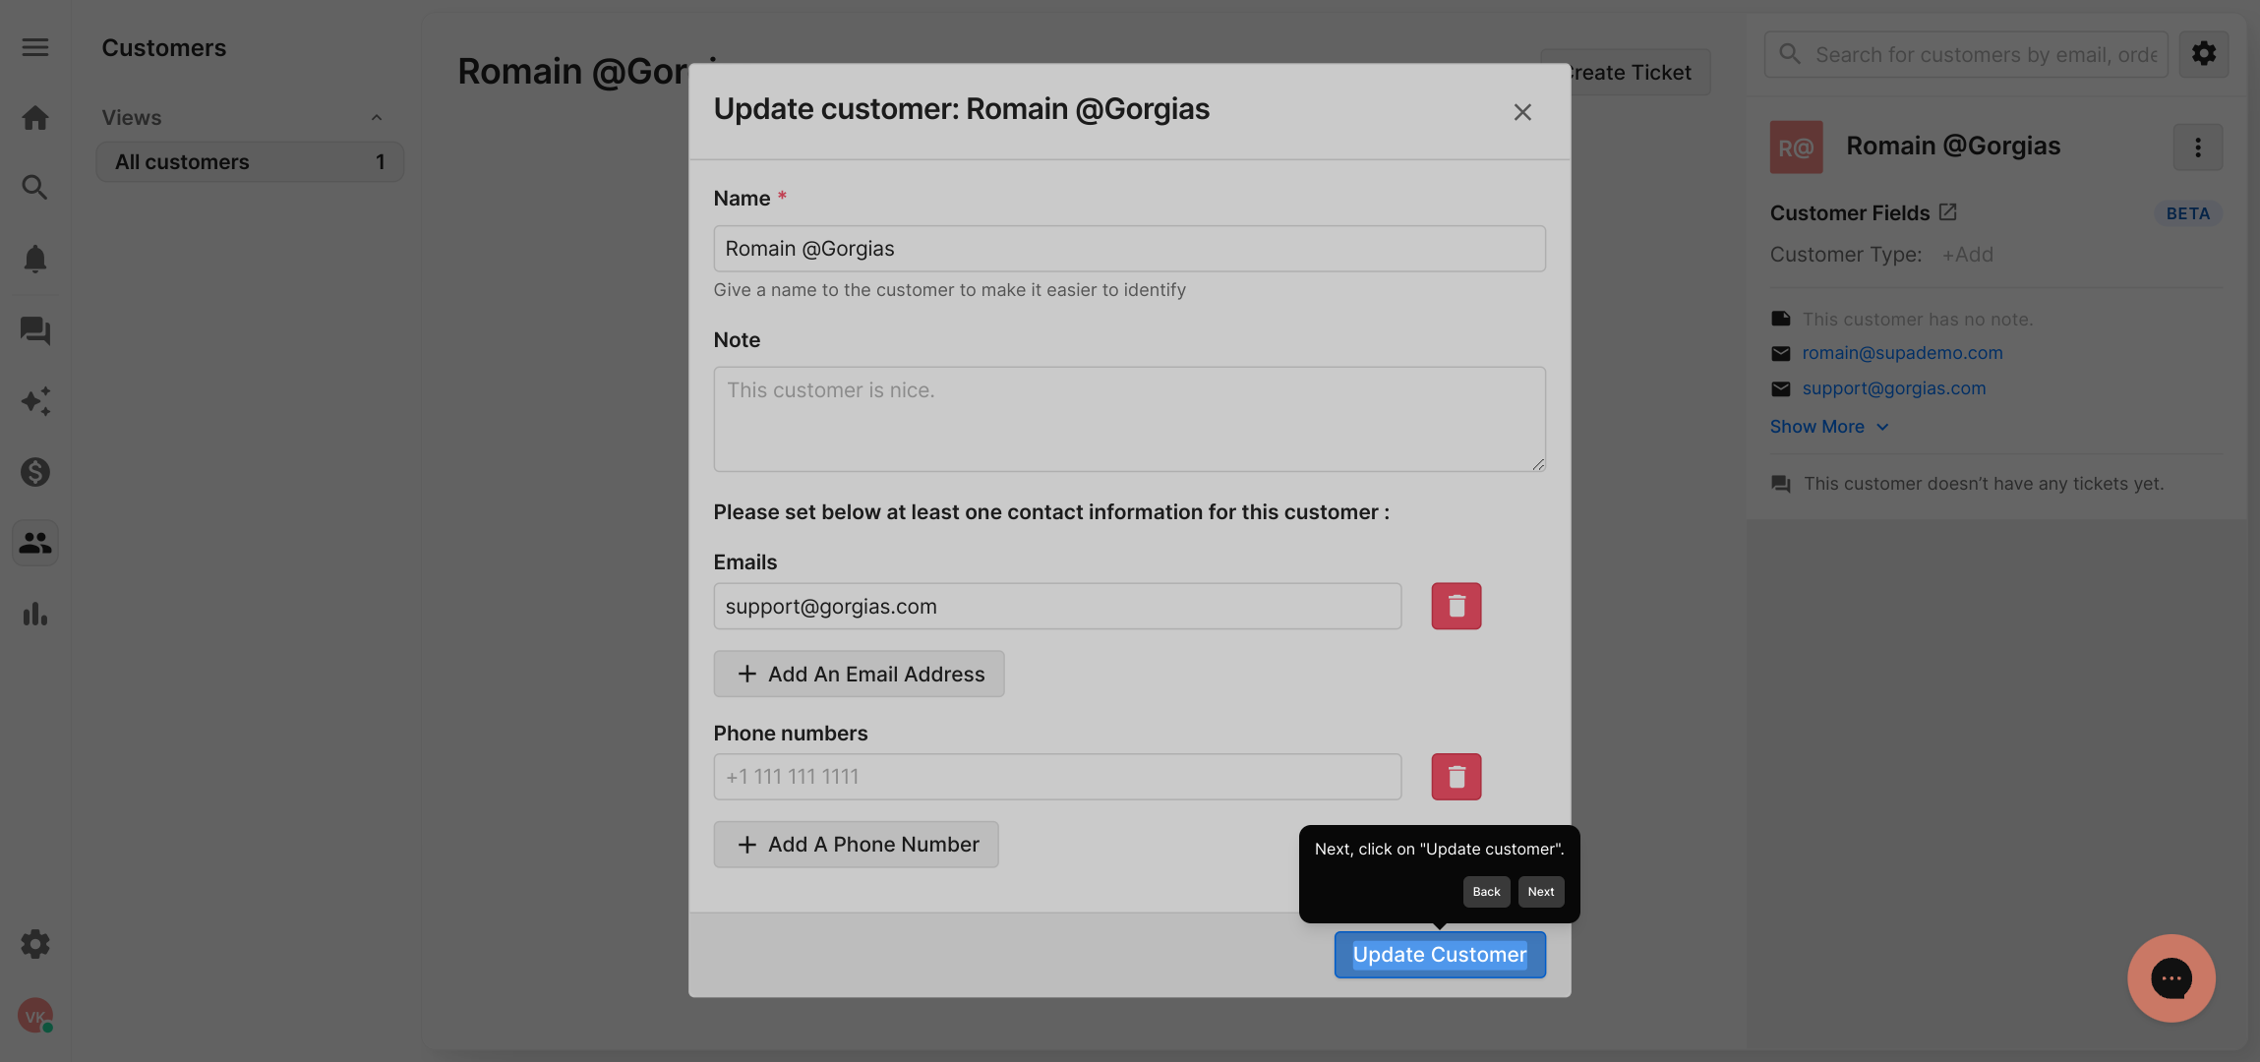Go to Home via the house icon

point(35,118)
